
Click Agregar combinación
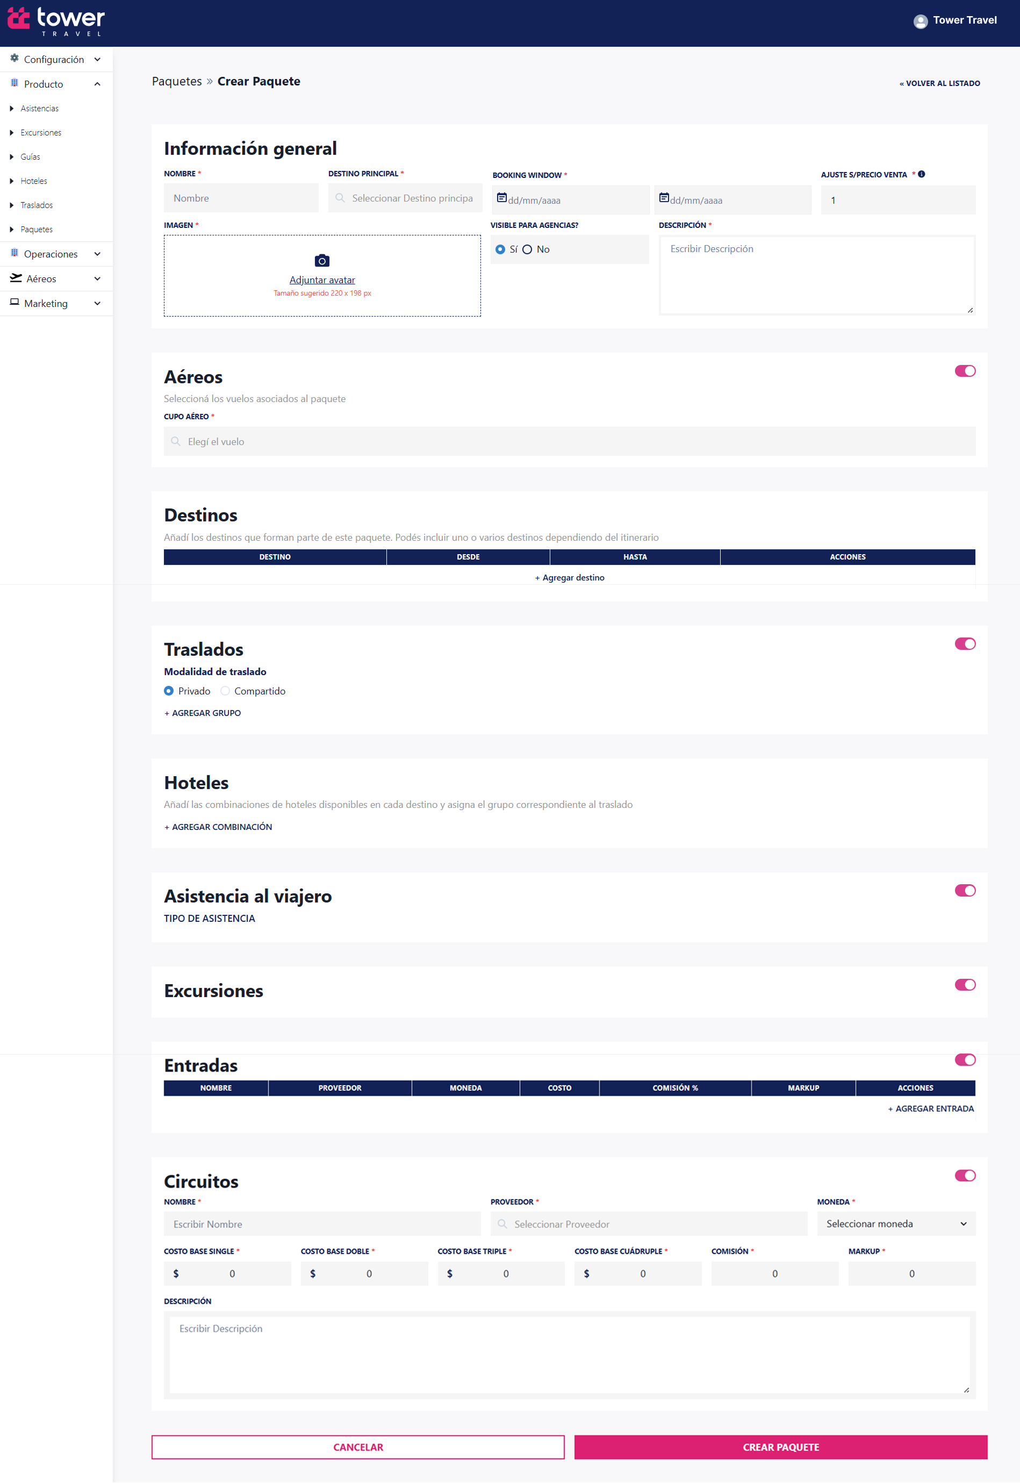coord(218,827)
